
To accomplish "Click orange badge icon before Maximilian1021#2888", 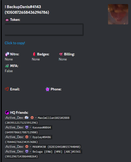I will 32,118.
